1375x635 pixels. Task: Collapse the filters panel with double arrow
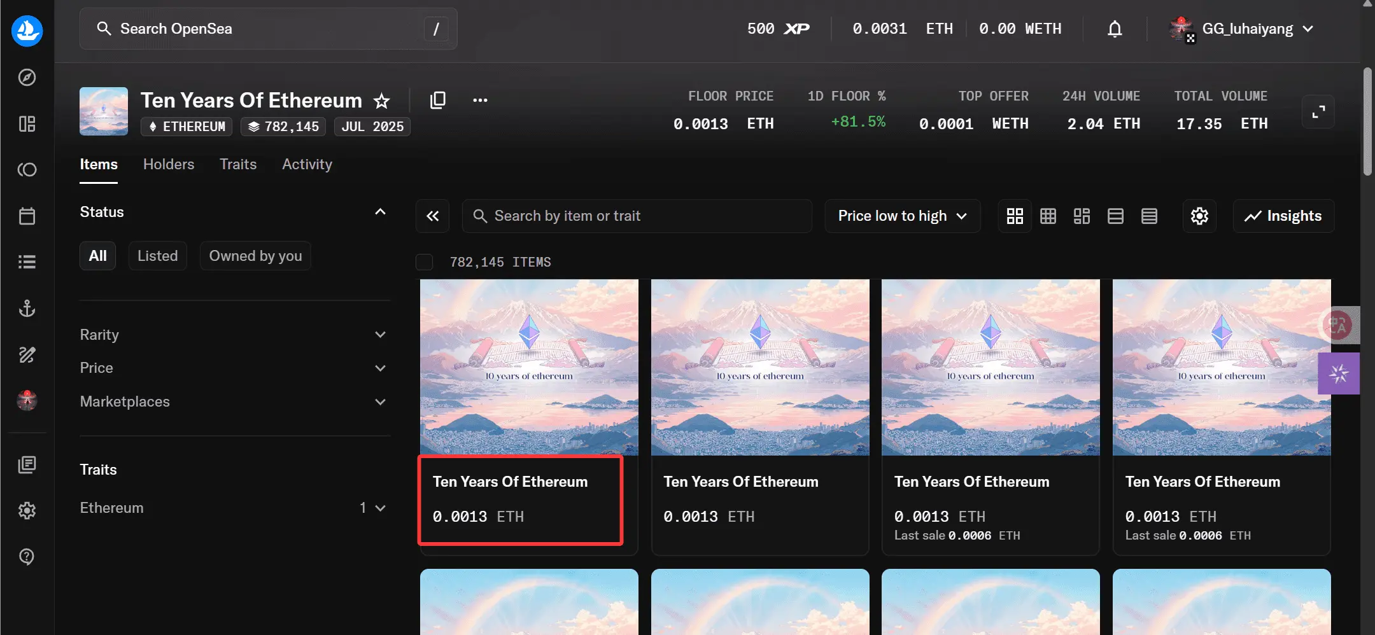433,216
